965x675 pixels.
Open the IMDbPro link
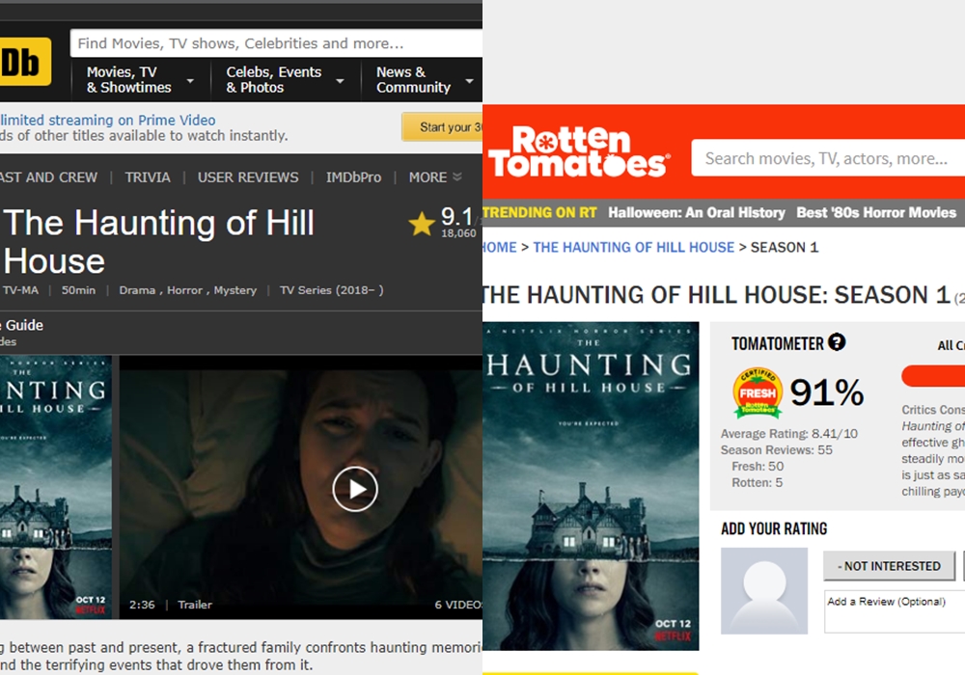tap(353, 177)
